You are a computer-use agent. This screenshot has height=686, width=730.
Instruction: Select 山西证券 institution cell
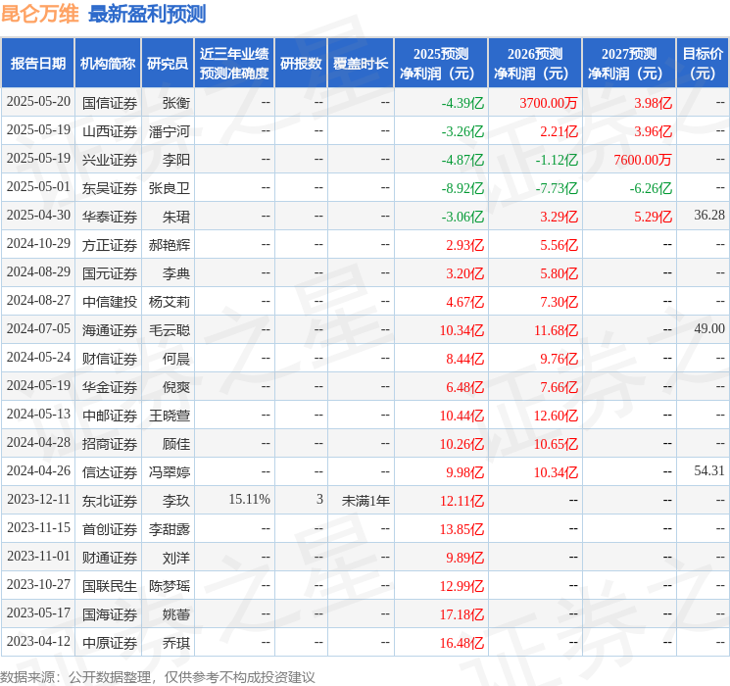coord(110,131)
